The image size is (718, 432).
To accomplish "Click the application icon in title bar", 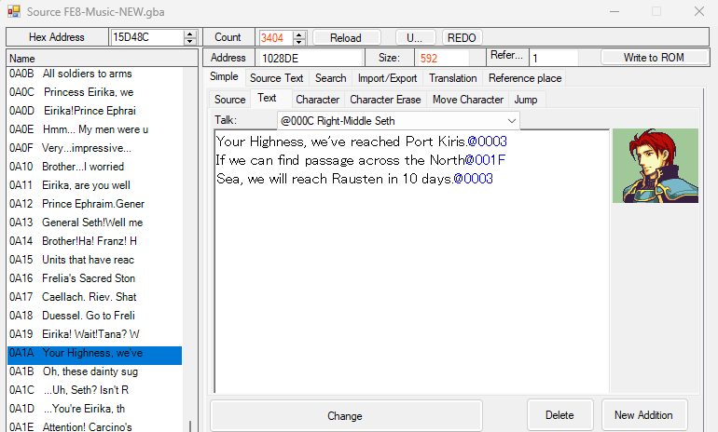I will coord(14,12).
